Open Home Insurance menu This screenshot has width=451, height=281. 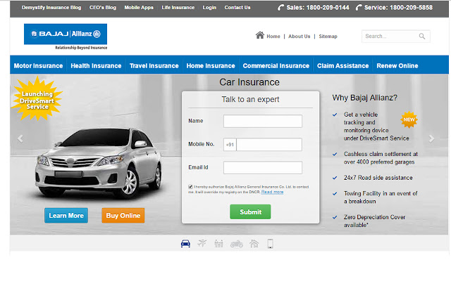211,65
